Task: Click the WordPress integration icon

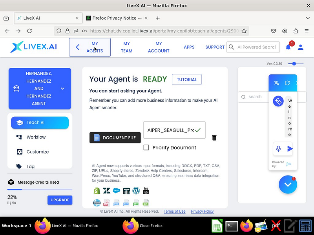Action: click(x=136, y=191)
